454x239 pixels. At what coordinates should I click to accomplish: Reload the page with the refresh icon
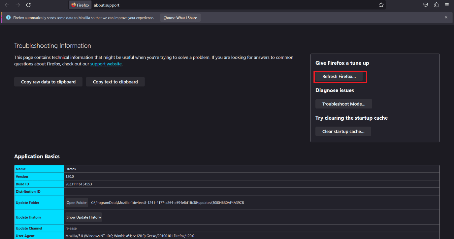(x=28, y=5)
